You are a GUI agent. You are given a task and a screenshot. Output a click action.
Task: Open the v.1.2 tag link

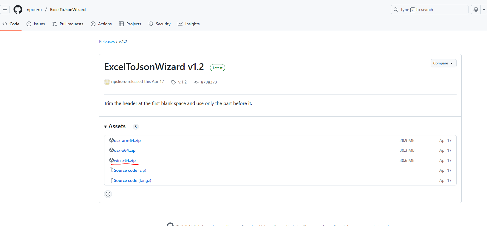182,82
